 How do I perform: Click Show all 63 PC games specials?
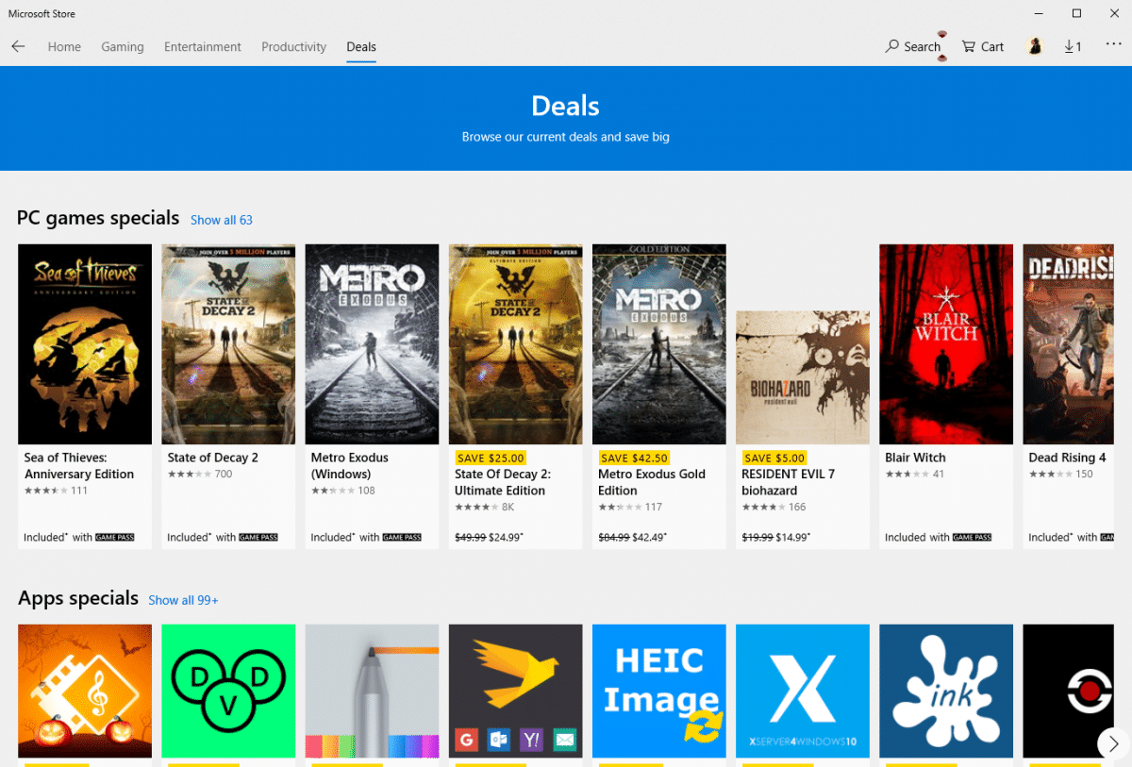click(x=221, y=219)
